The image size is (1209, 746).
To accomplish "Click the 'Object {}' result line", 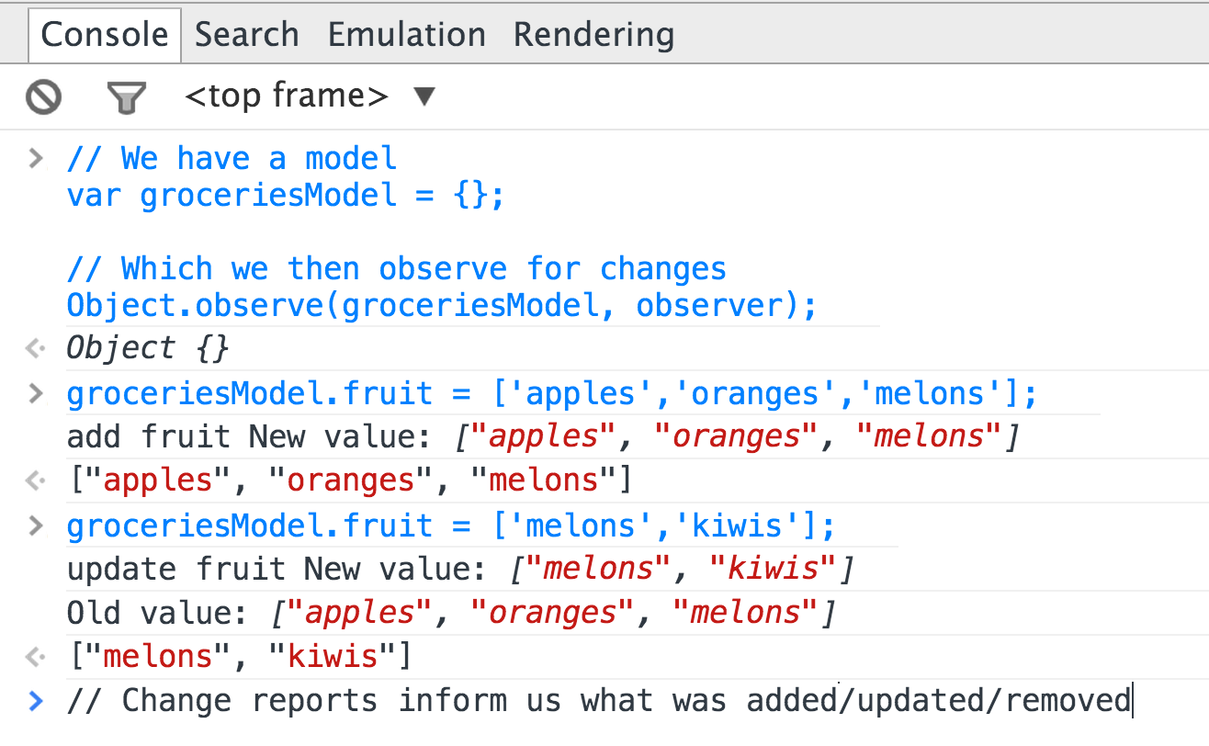I will click(x=148, y=348).
